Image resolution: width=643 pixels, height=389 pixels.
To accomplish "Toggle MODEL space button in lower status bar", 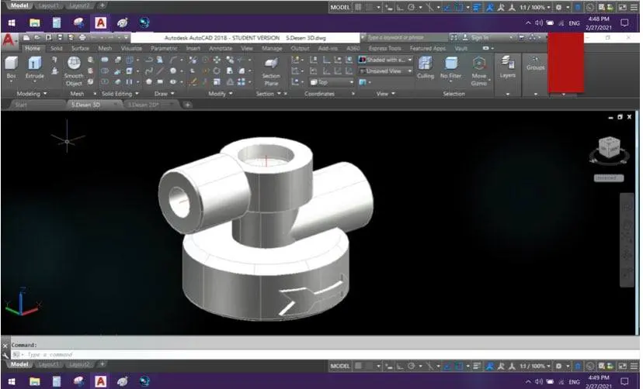I will [340, 366].
